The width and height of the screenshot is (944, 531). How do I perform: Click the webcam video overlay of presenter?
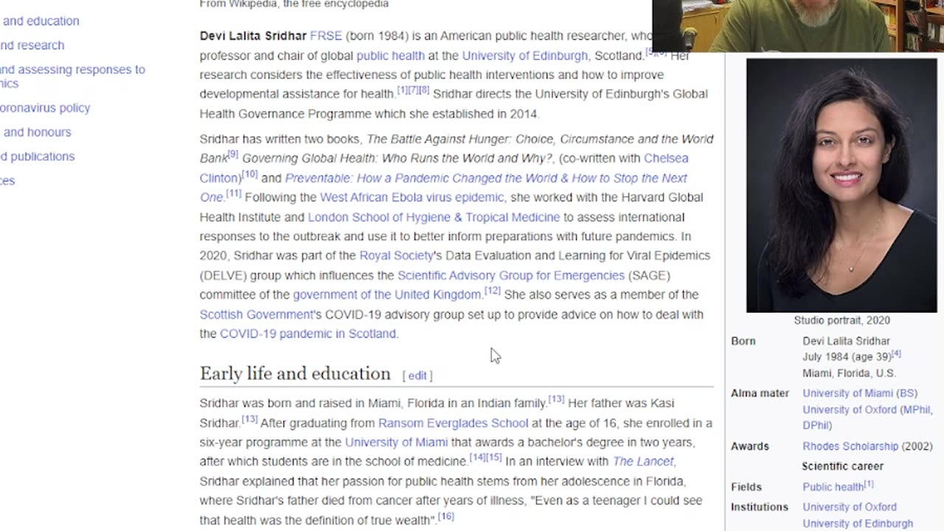(x=798, y=26)
